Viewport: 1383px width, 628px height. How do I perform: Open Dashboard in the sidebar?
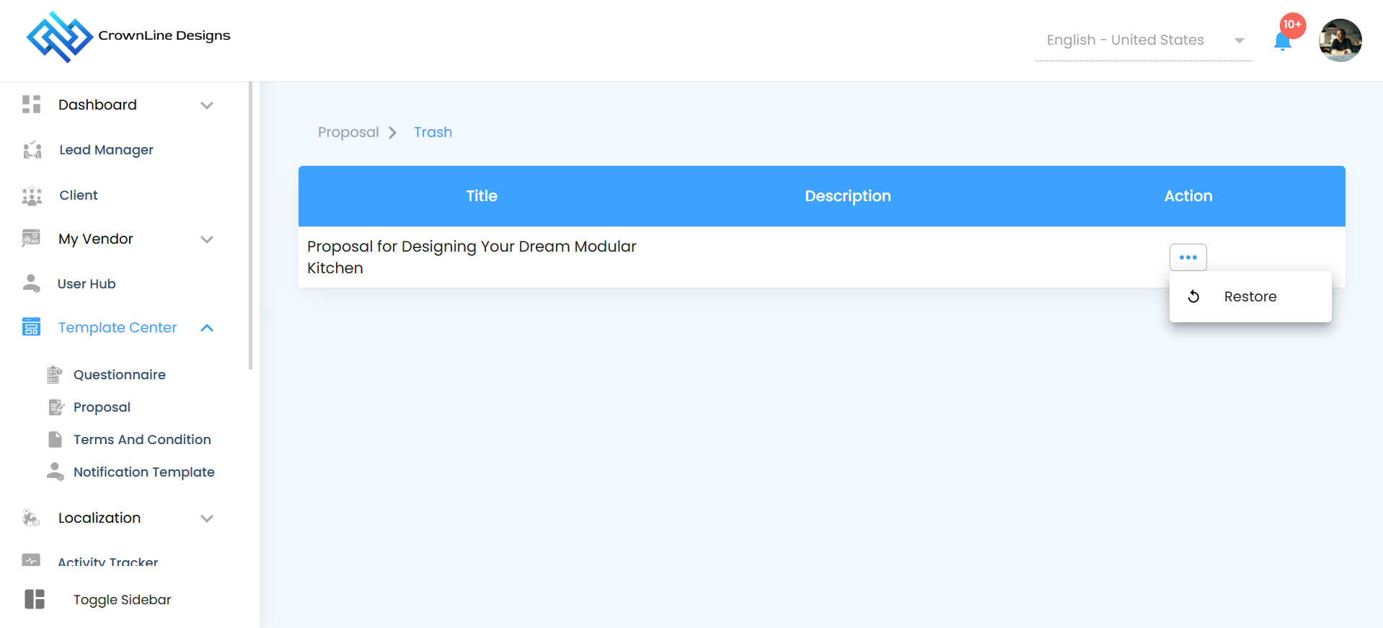tap(97, 105)
